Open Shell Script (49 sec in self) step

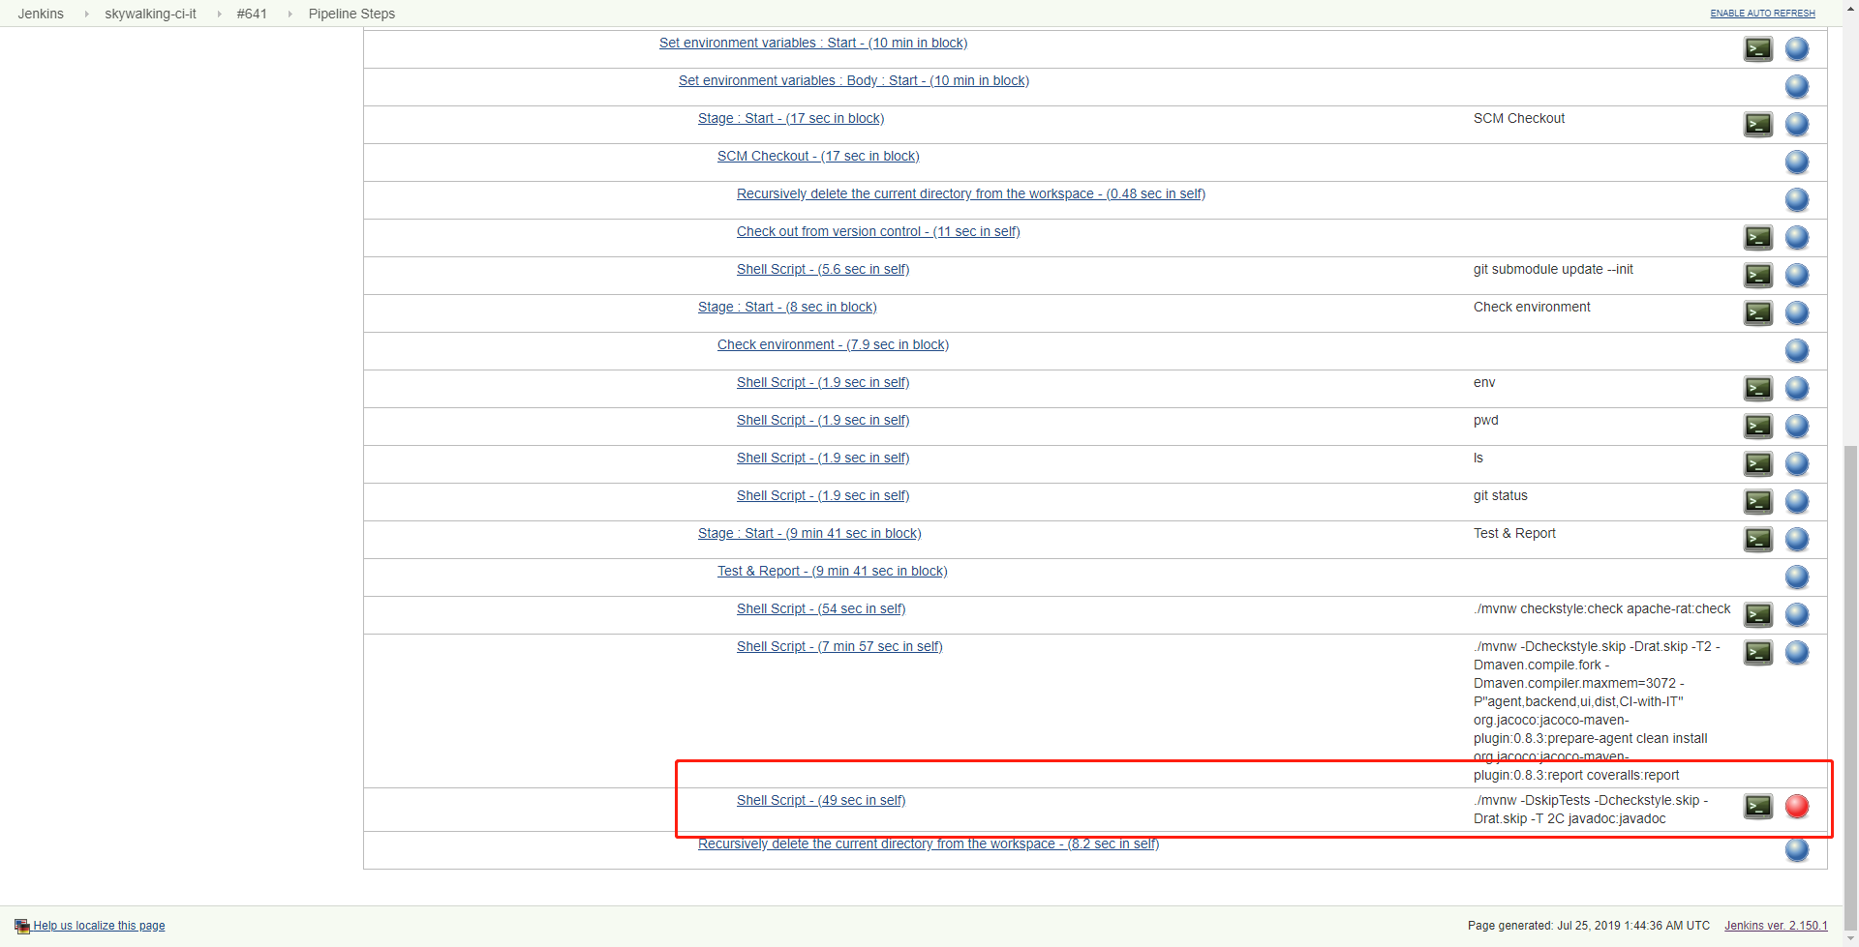(x=821, y=800)
